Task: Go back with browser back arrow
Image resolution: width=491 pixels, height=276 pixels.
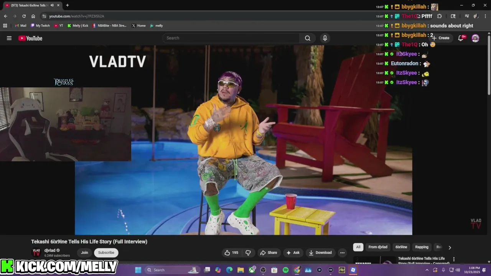Action: (x=5, y=16)
